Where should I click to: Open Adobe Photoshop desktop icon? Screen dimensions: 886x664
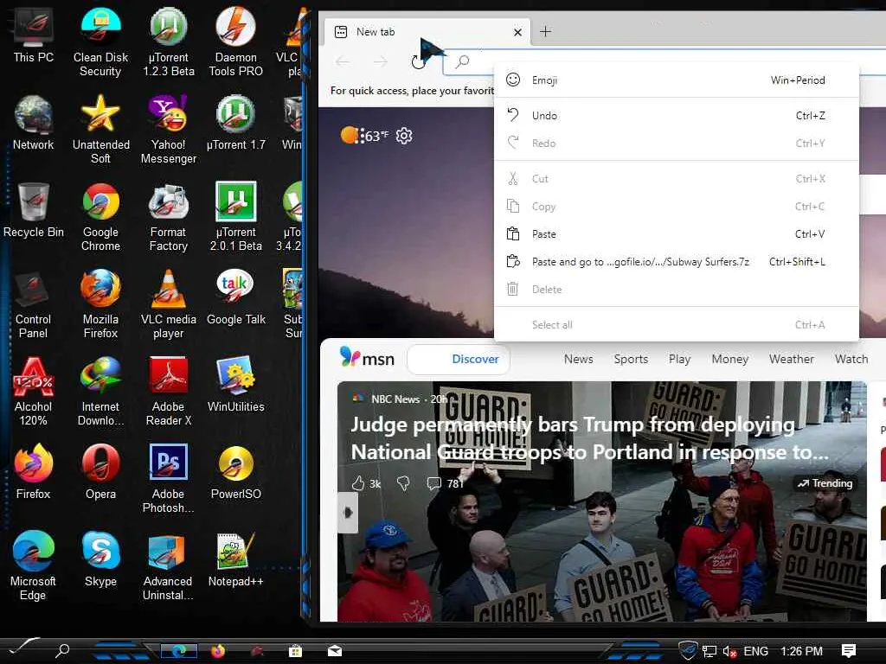point(169,479)
